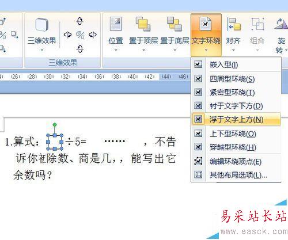Click the 旋转 rotate icon
Screen dimensions: 288x240
[x=281, y=24]
